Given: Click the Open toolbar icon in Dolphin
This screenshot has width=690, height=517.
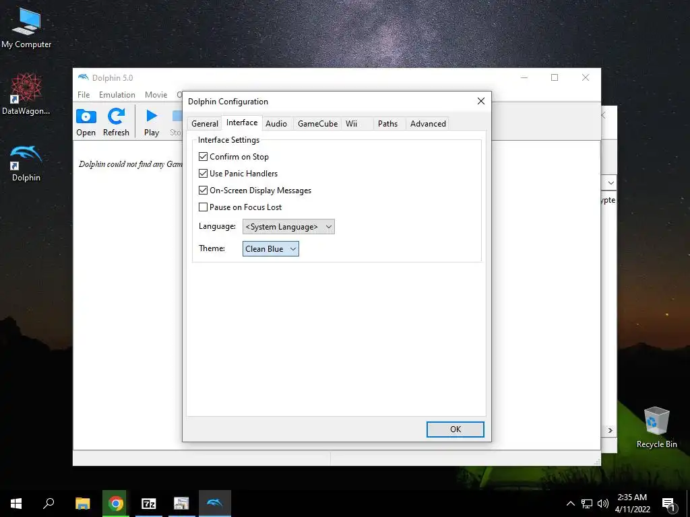Looking at the screenshot, I should pos(86,122).
